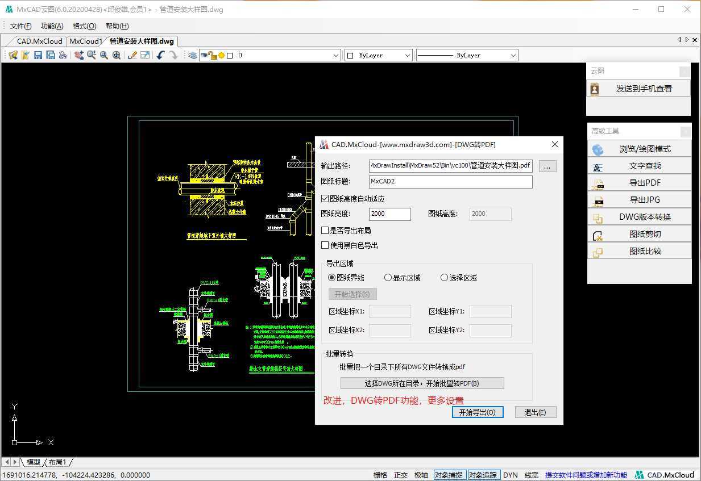Open the 帮助(H) menu
The height and width of the screenshot is (481, 701).
[x=117, y=26]
